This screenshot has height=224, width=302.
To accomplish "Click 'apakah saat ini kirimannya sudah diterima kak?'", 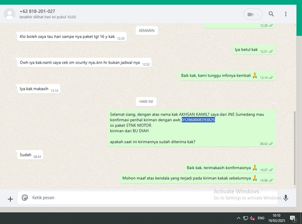I will click(x=153, y=142).
